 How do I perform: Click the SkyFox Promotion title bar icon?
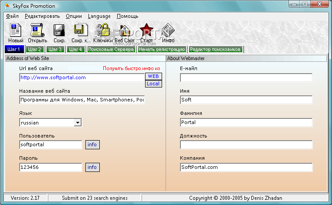[7, 6]
